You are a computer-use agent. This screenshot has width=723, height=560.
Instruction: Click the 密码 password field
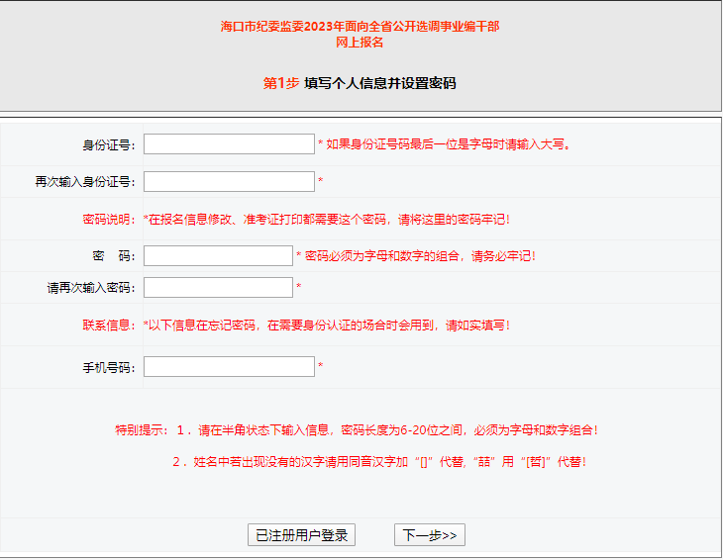click(x=218, y=256)
